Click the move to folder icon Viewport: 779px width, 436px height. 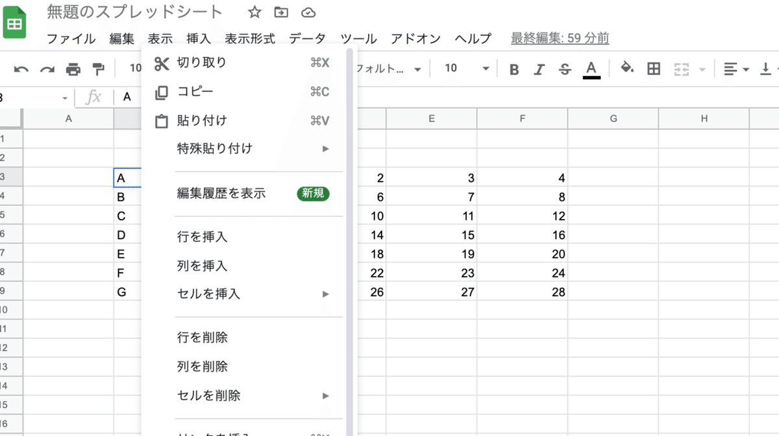(280, 12)
